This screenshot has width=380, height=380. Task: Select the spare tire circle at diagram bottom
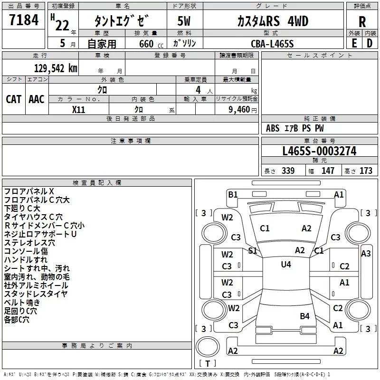(208, 345)
